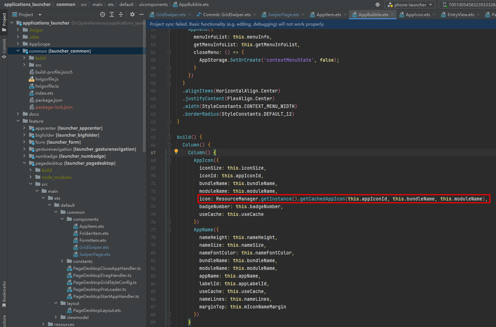The width and height of the screenshot is (496, 327).
Task: Collapse the common [launcher_common] module node
Action: [18, 51]
